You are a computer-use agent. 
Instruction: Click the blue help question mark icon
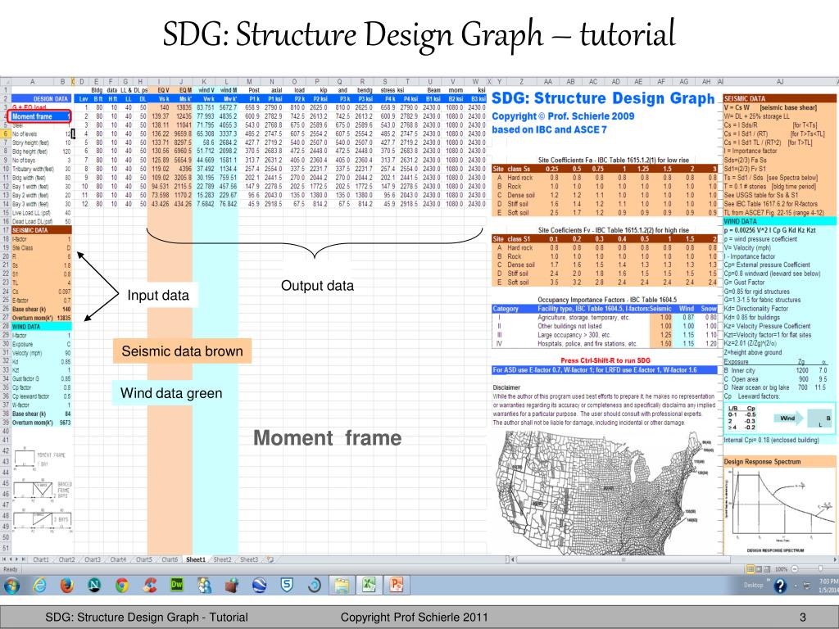click(780, 586)
